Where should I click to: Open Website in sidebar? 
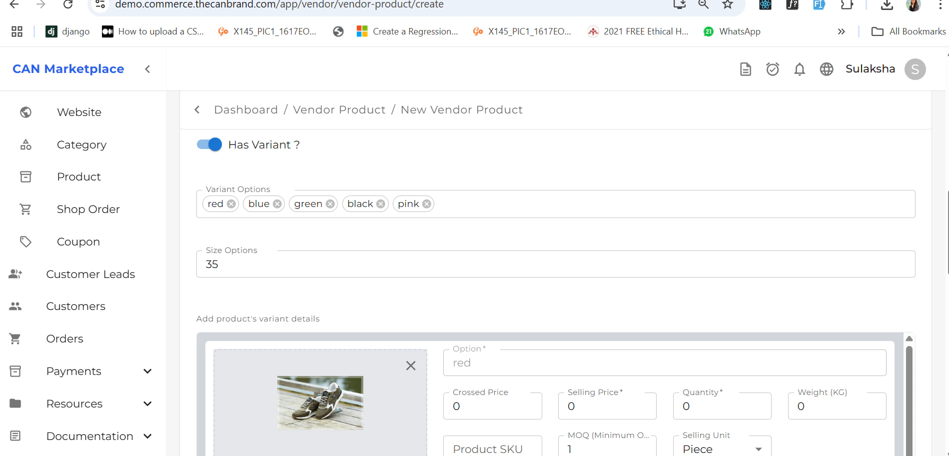tap(79, 112)
